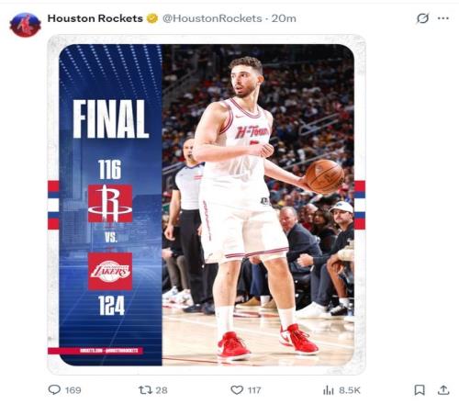Image resolution: width=459 pixels, height=404 pixels.
Task: View post analytics bar chart icon
Action: pos(329,390)
